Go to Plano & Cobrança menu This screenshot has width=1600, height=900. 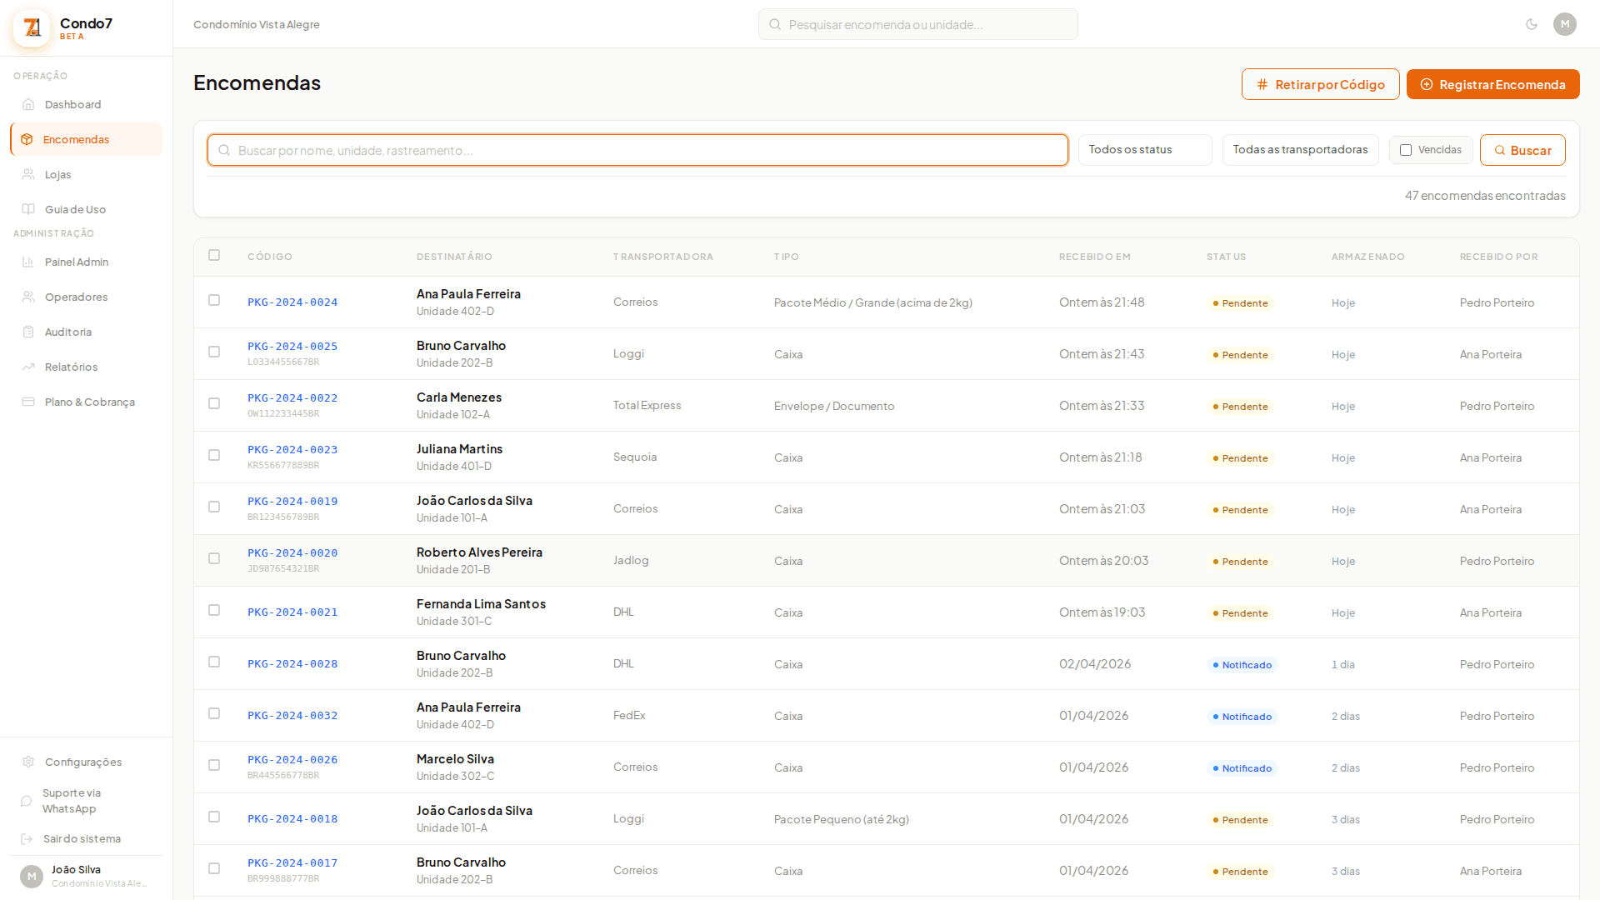(x=89, y=402)
